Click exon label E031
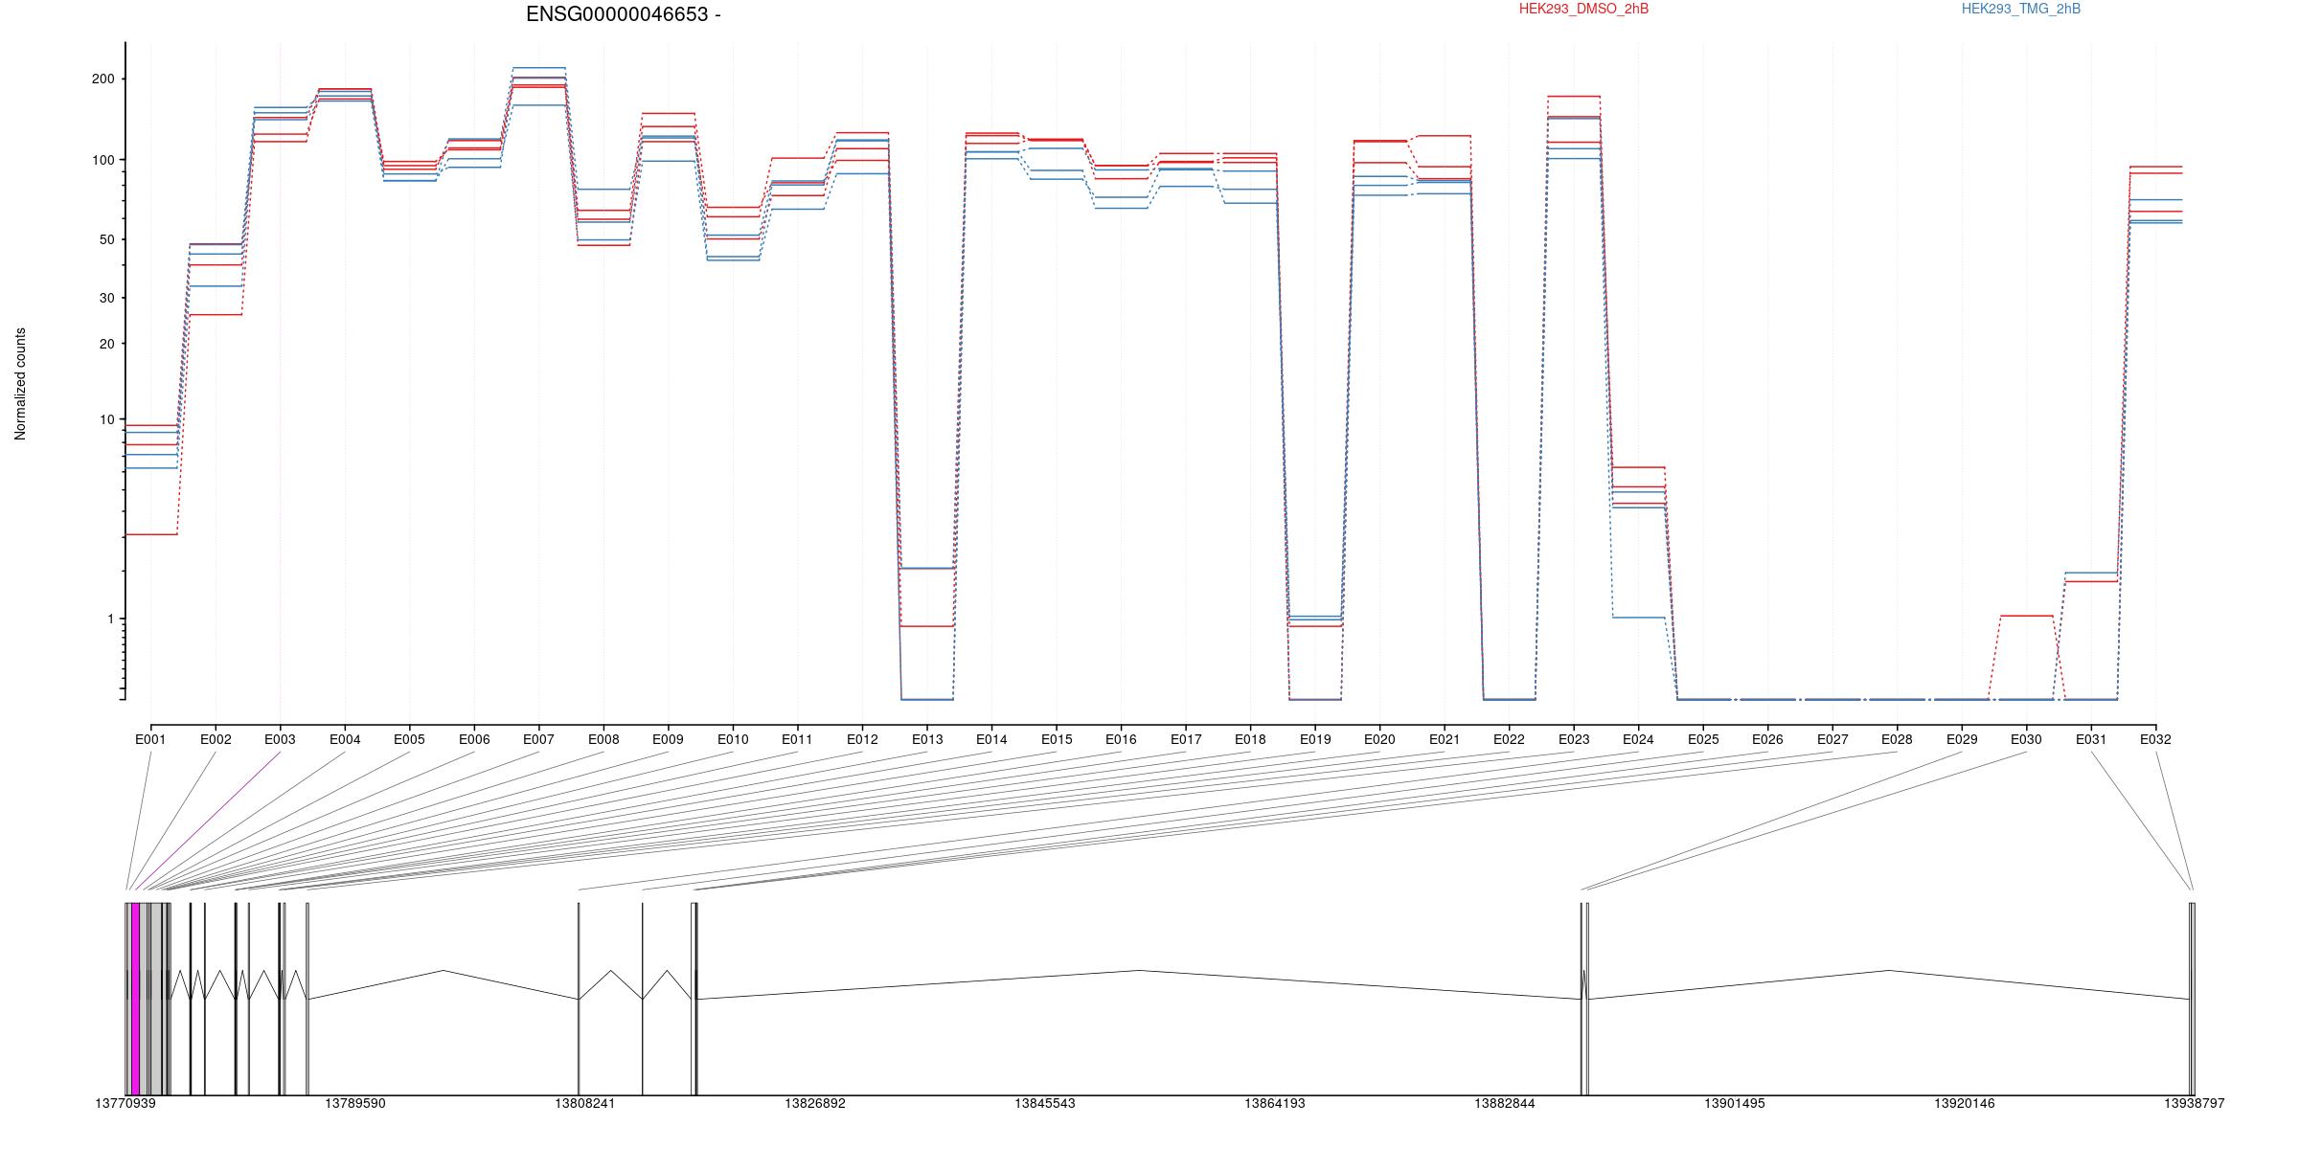Viewport: 2299px width, 1149px height. (x=2091, y=739)
